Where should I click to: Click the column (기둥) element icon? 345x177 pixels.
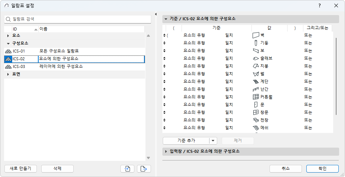coord(256,43)
